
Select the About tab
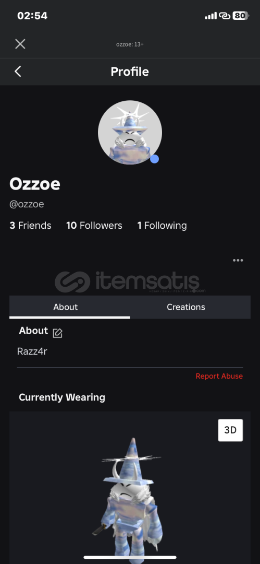click(x=65, y=307)
